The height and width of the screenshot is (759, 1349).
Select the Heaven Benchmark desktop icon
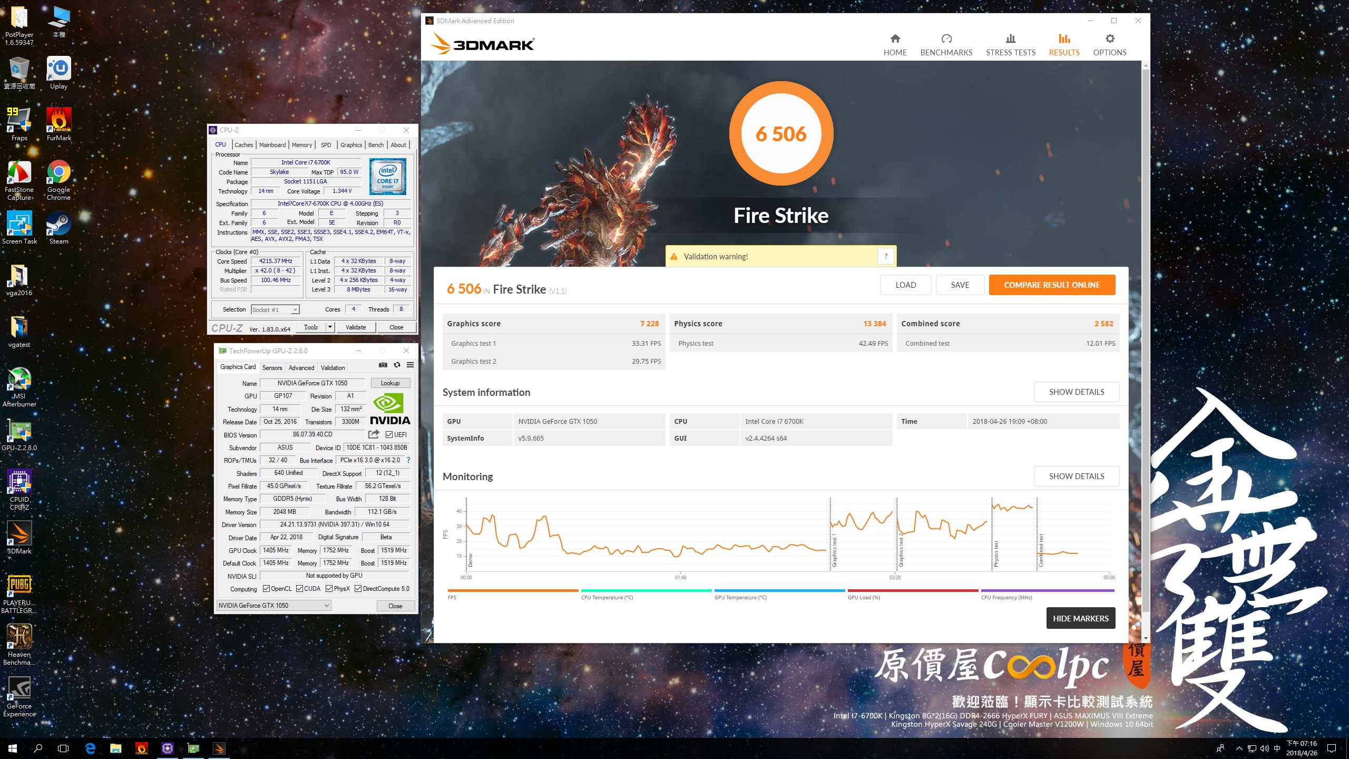(19, 645)
